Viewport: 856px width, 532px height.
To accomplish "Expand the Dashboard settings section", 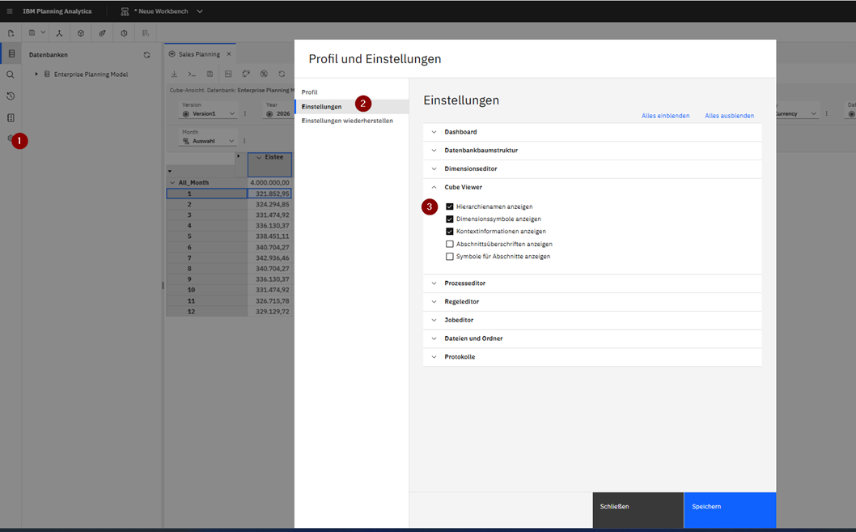I will (460, 132).
